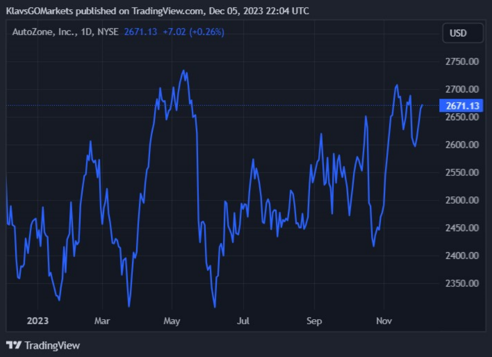Select the AutoZone, Inc. symbol title
This screenshot has width=492, height=357.
[x=65, y=32]
